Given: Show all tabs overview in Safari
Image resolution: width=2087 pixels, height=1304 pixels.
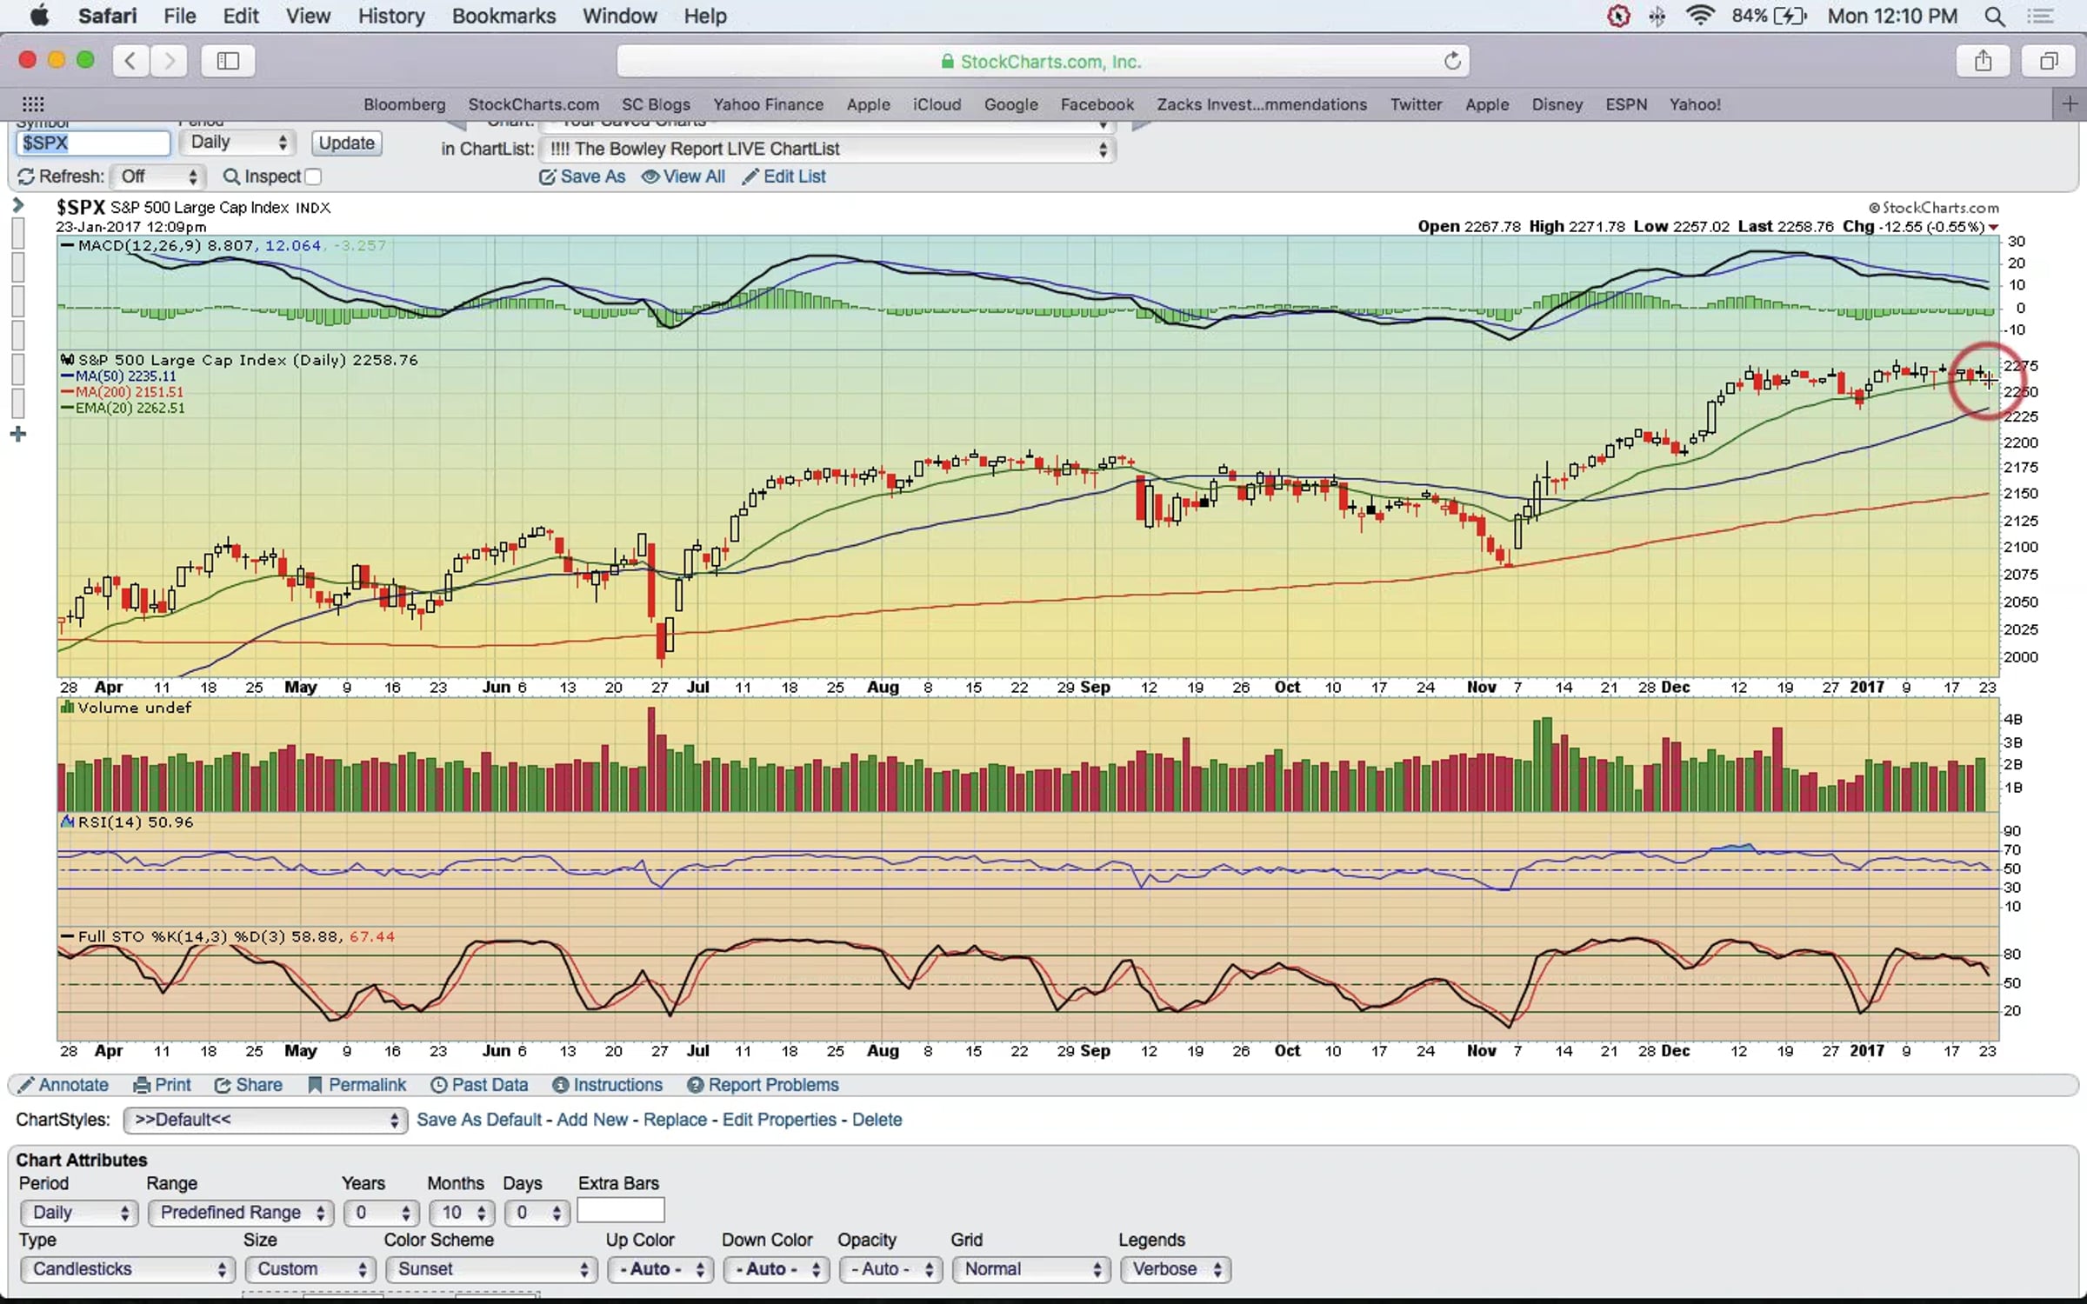Looking at the screenshot, I should (x=2050, y=61).
